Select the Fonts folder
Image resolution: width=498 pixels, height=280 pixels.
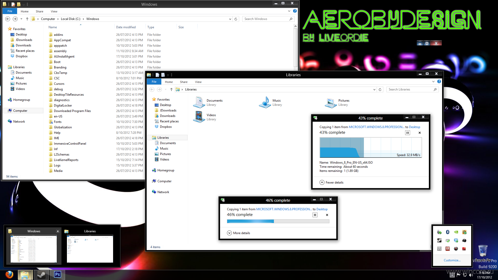(x=58, y=122)
